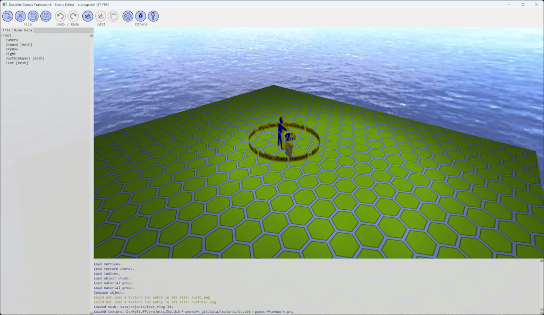Select the camera node
Viewport: 544px width, 315px height.
(12, 40)
